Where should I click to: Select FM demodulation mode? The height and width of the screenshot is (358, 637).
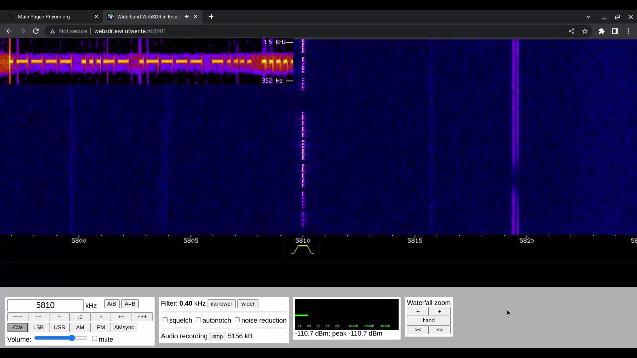[x=101, y=327]
